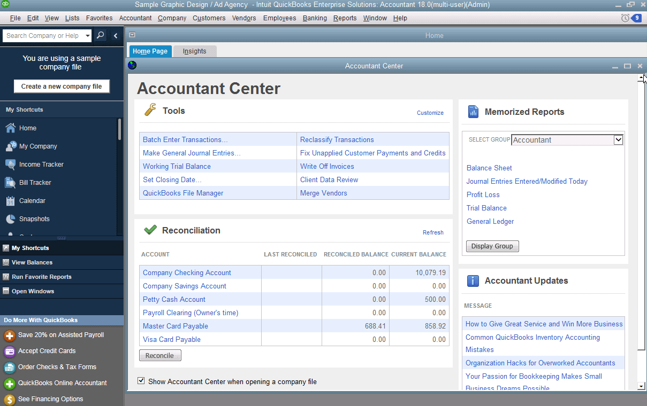Open Organization Hacks for Overworked Accountants

tap(541, 363)
